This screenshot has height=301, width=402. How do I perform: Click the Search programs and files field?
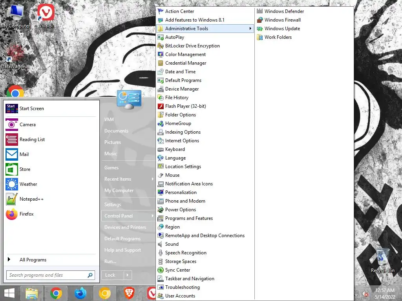click(51, 275)
